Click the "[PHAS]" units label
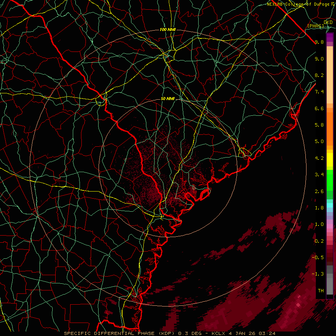 (315, 26)
